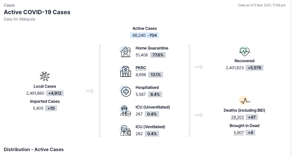292x156 pixels.
Task: Click the PKRC building icon
Action: tap(125, 71)
